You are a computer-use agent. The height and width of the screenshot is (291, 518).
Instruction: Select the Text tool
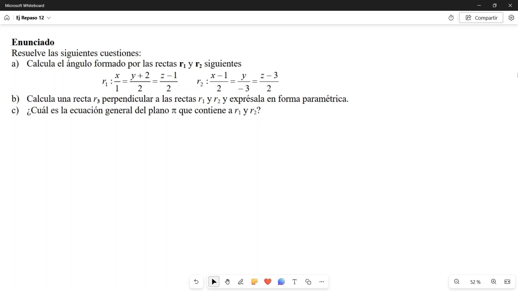pyautogui.click(x=295, y=282)
